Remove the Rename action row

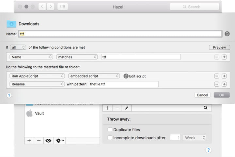pos(217,84)
